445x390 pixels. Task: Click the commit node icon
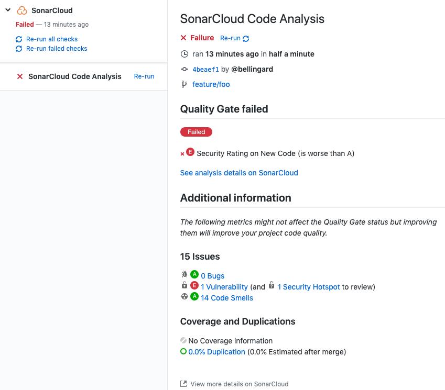pos(184,69)
